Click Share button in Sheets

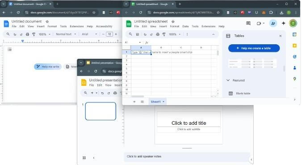click(273, 24)
